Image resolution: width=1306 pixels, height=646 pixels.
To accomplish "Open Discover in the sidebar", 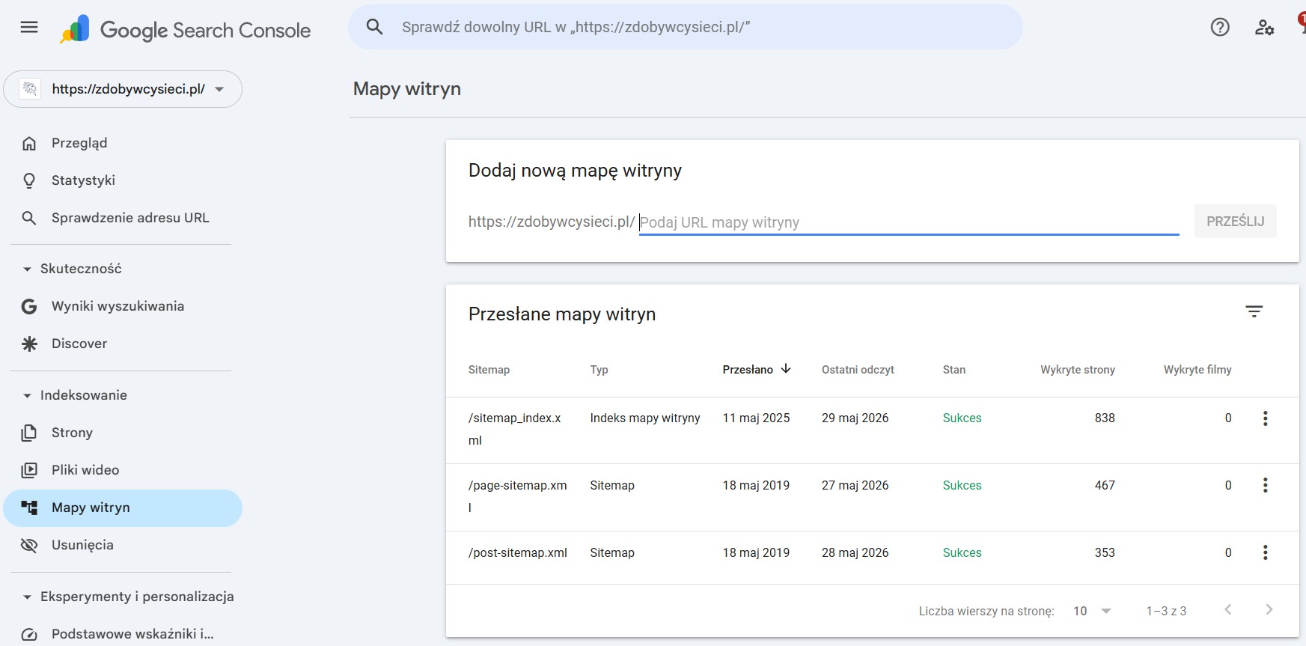I will point(123,344).
